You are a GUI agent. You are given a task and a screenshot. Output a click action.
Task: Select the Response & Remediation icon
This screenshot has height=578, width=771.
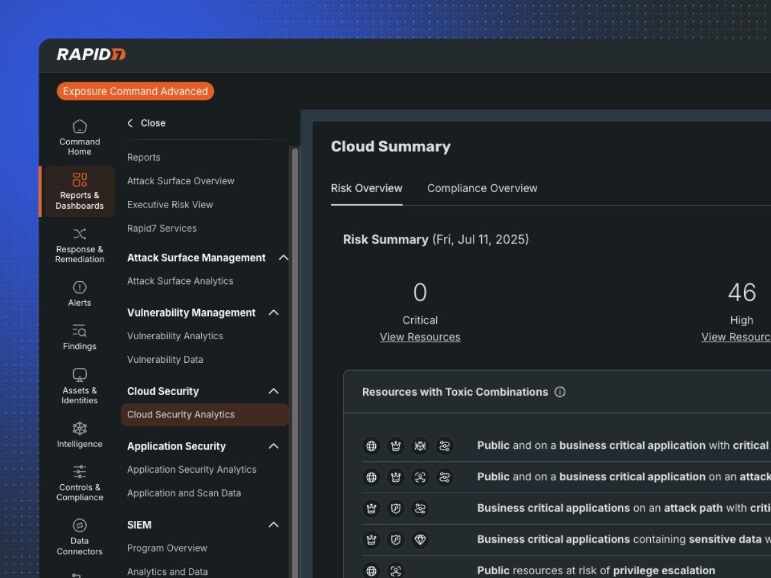click(80, 234)
